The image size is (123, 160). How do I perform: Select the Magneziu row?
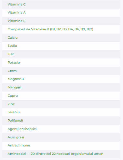coord(61,79)
